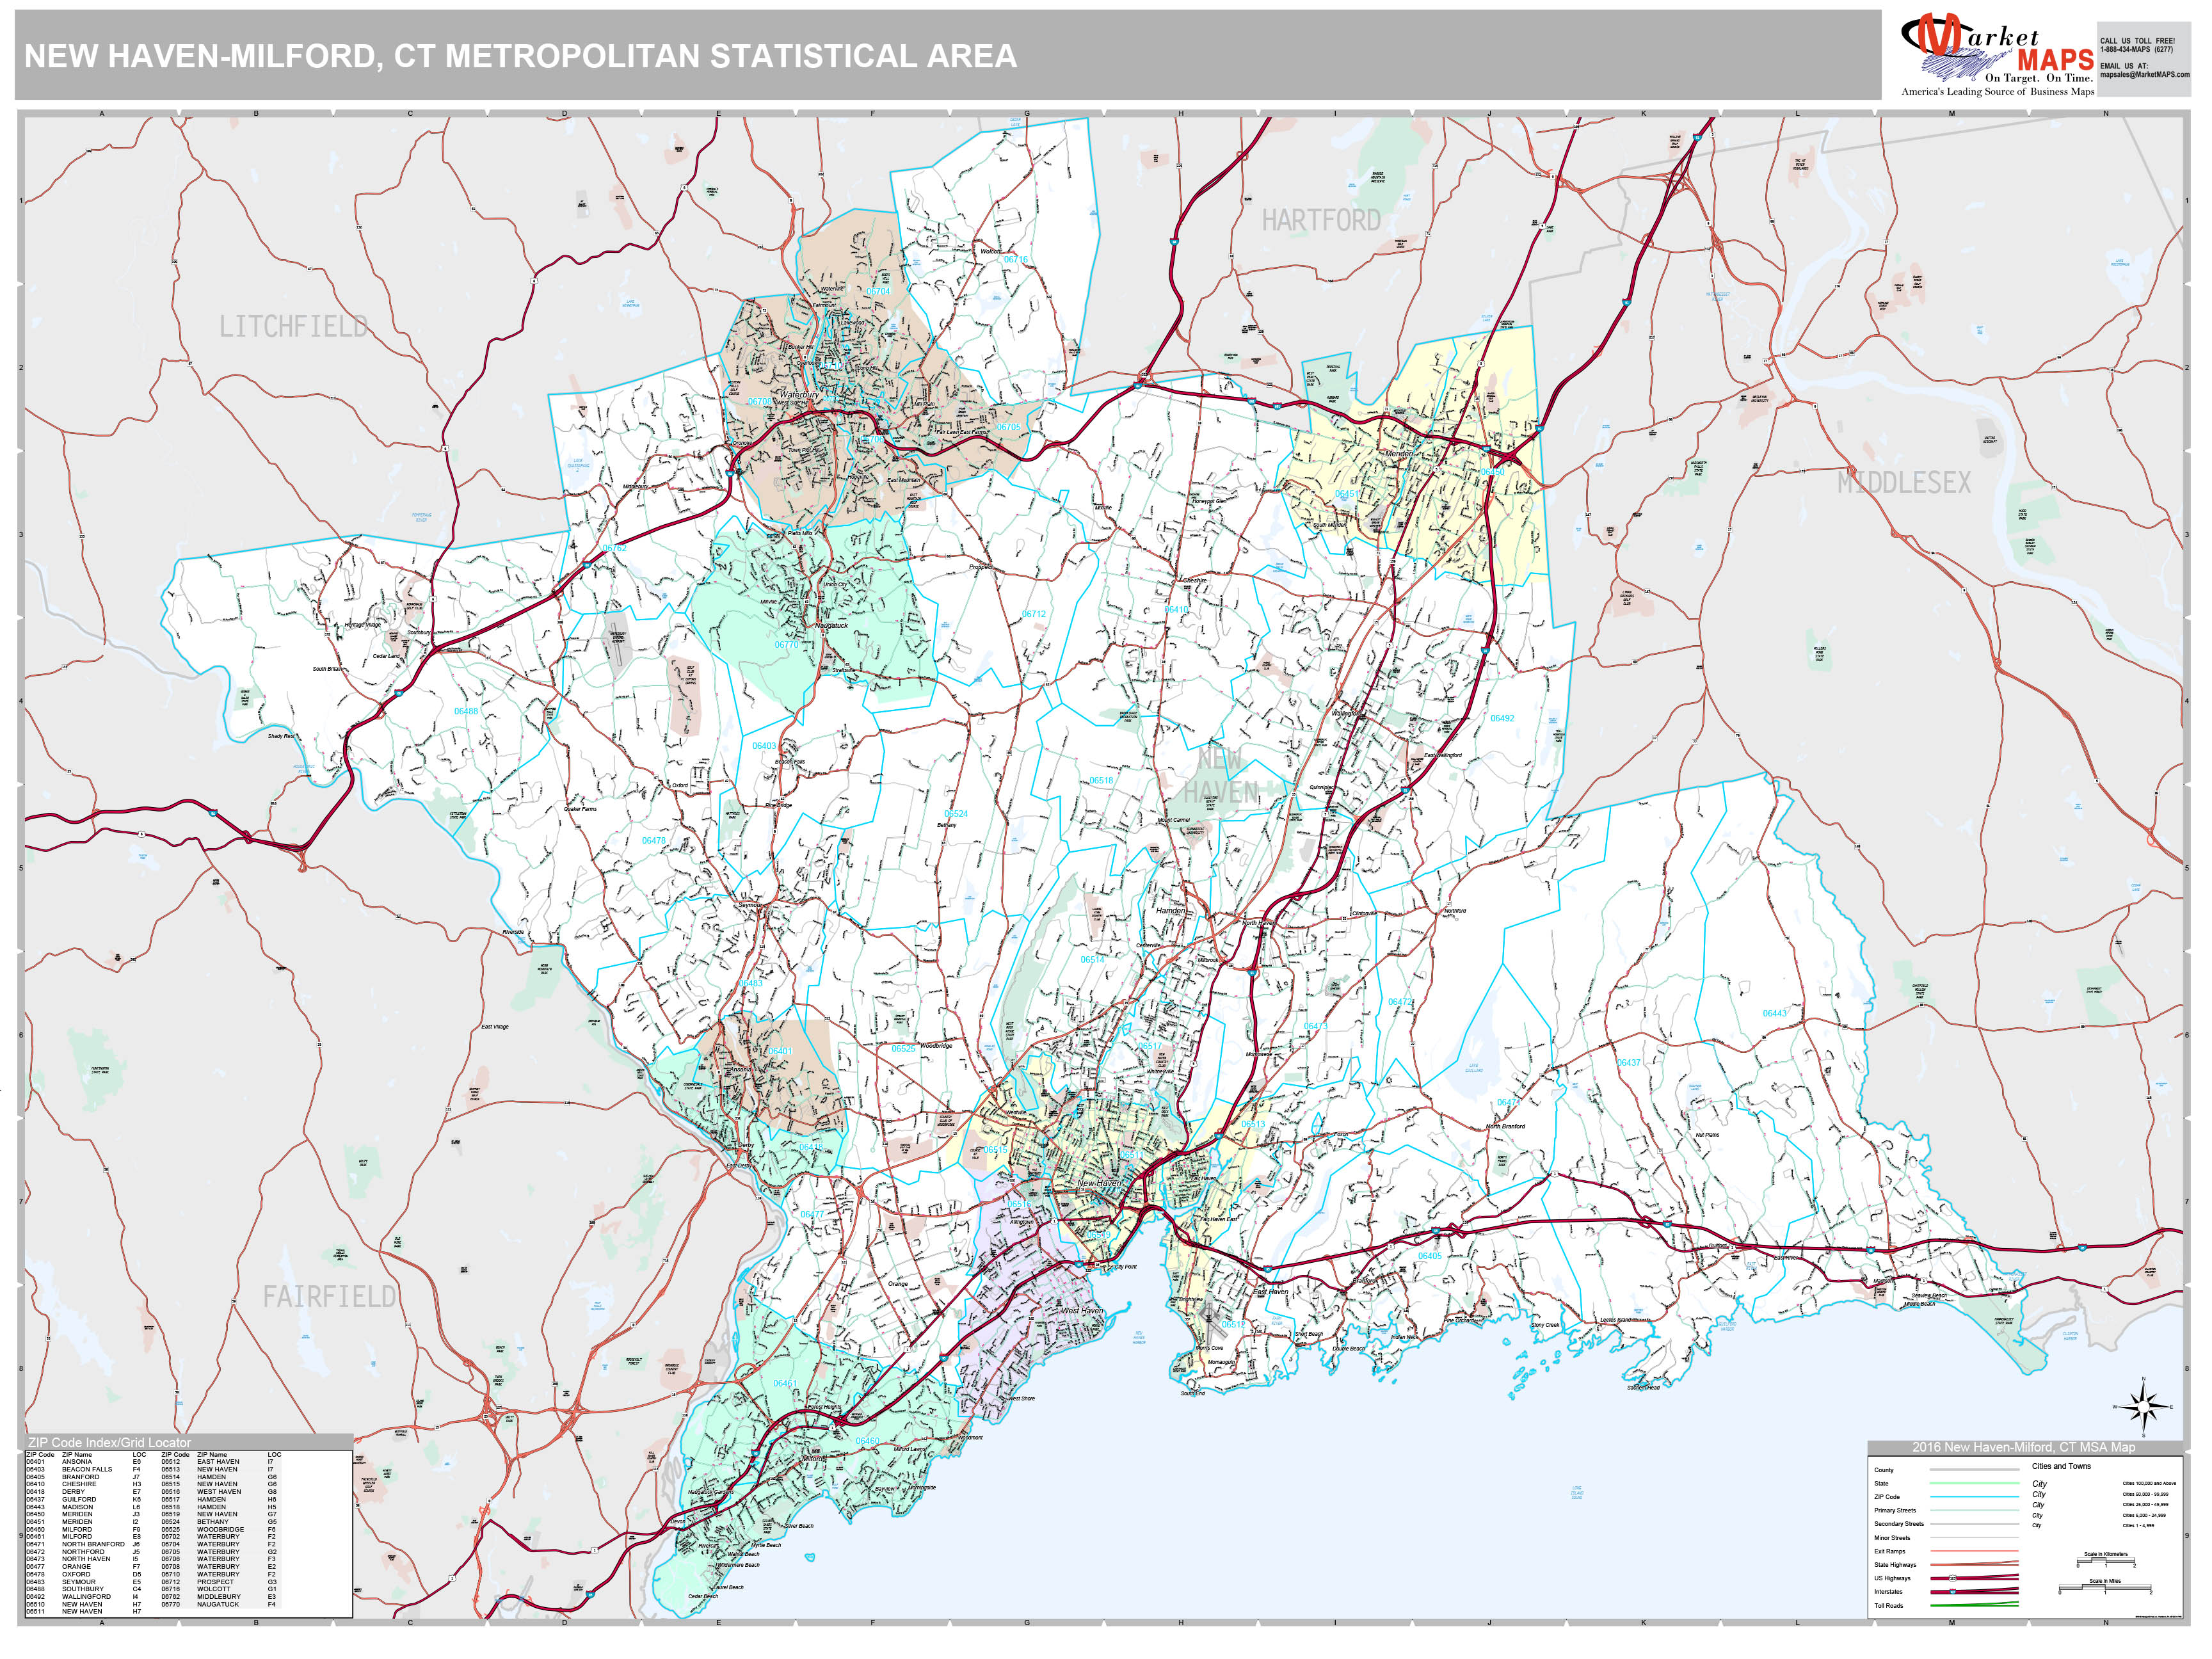Click the Interstates shield symbol in legend
The width and height of the screenshot is (2212, 1659).
1953,1592
